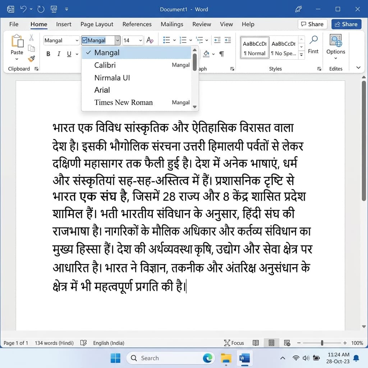368x368 pixels.
Task: Open the File menu
Action: [x=14, y=24]
